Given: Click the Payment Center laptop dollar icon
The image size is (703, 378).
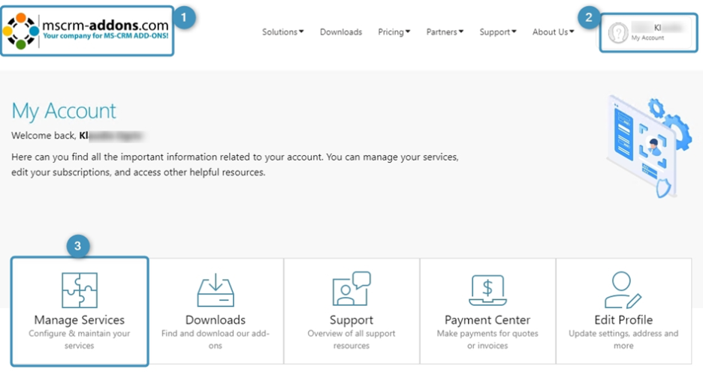Looking at the screenshot, I should [487, 290].
